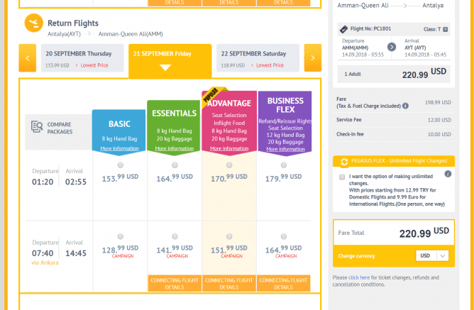The height and width of the screenshot is (310, 474).
Task: Select Basic fare for 01:20 departure
Action: 120,166
